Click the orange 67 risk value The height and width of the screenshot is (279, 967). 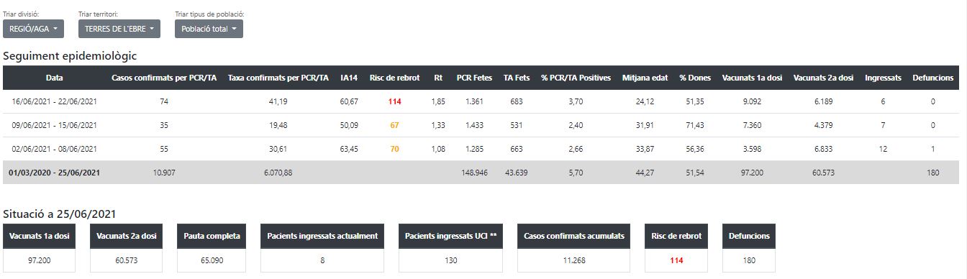tap(394, 125)
